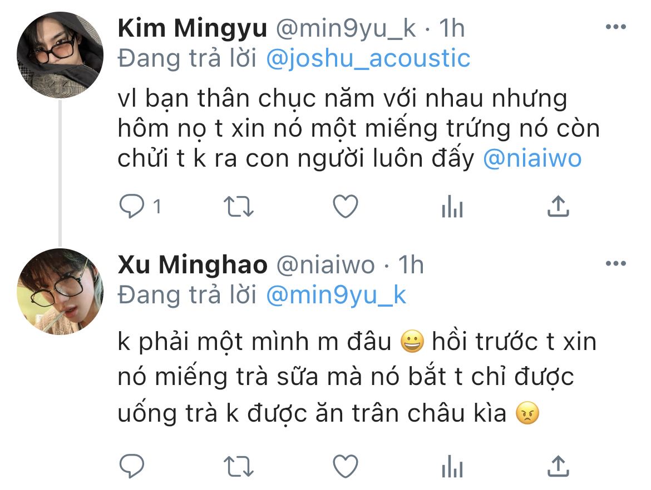
Task: Click the Xu Minghao display name
Action: (x=193, y=264)
